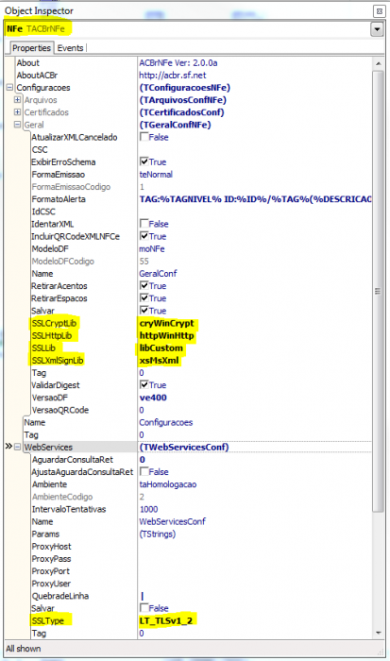
Task: Click the ve400 value
Action: click(153, 398)
